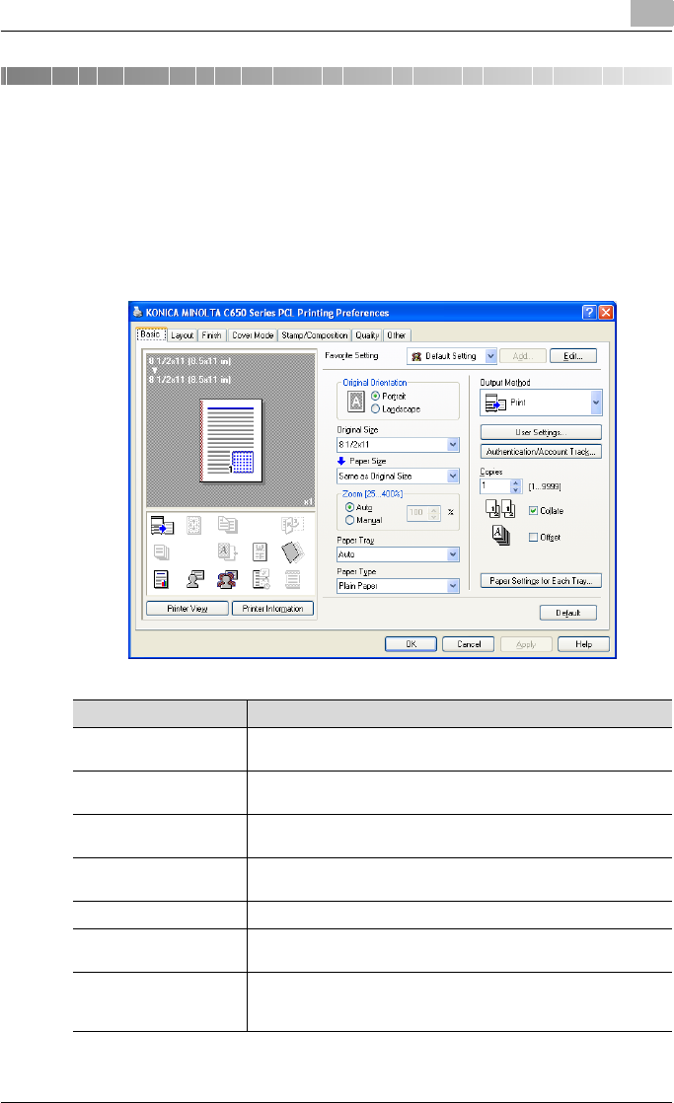The image size is (674, 1103).
Task: Click the blue arrow icon next to Paper Size
Action: click(x=341, y=461)
